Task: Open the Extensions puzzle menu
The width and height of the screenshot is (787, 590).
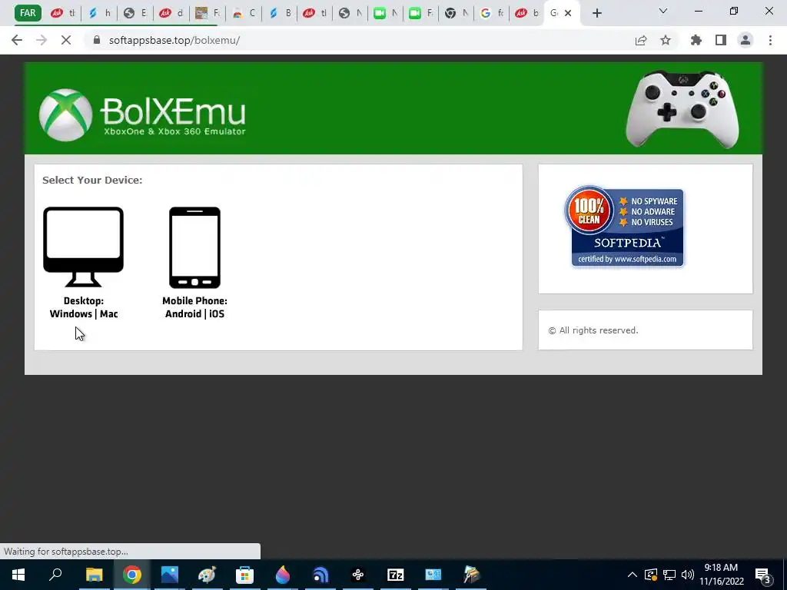Action: (x=696, y=40)
